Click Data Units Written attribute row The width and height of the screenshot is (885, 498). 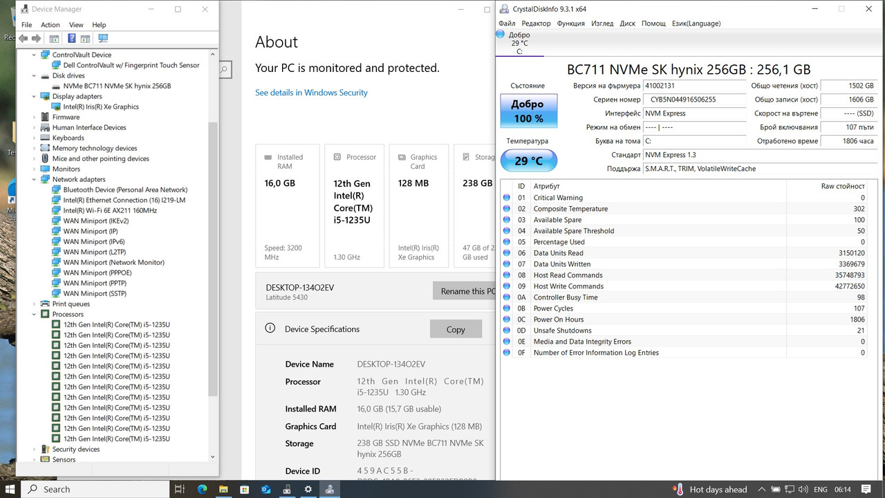[683, 264]
